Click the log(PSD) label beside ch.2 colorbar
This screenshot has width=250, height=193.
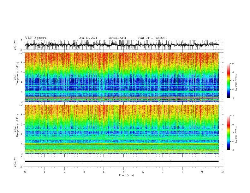[236, 134]
